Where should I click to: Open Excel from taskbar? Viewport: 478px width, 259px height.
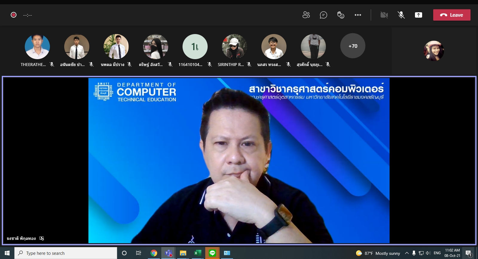click(x=197, y=253)
